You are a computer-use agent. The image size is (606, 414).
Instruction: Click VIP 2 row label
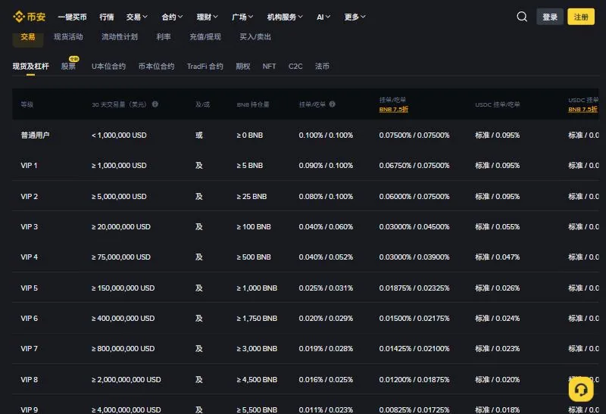click(30, 197)
